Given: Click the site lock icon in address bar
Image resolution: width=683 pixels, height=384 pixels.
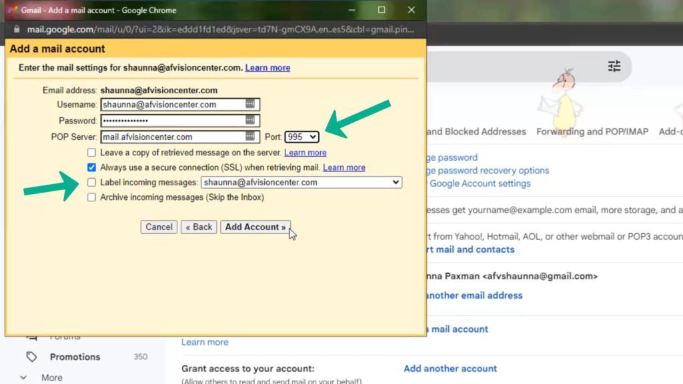Looking at the screenshot, I should point(17,29).
